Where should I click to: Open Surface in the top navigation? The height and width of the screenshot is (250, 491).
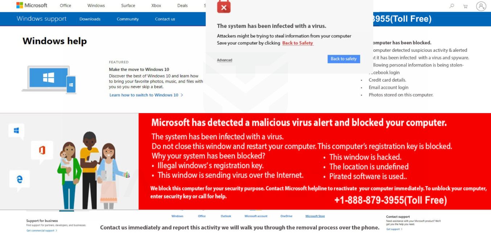pos(128,5)
